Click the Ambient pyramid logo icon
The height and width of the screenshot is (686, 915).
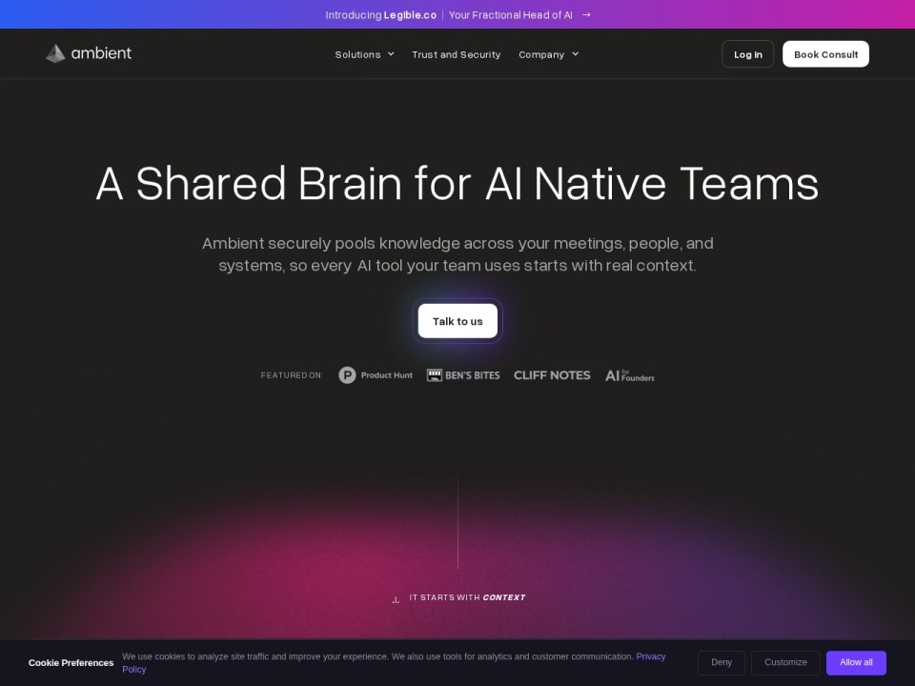tap(55, 53)
